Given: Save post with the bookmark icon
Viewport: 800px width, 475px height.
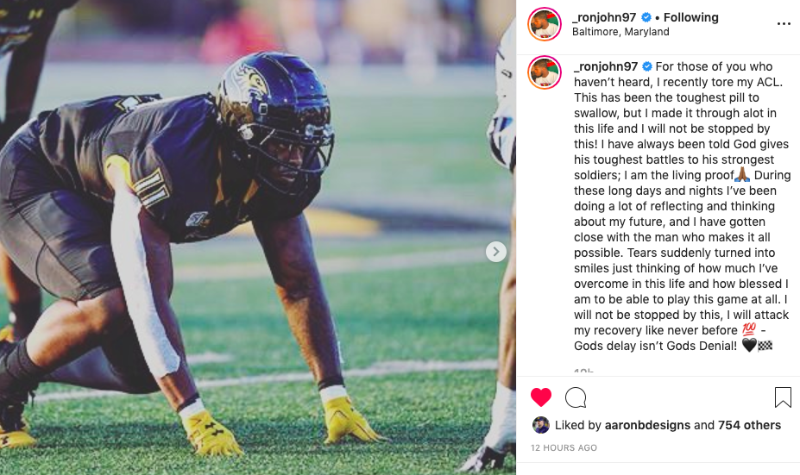Looking at the screenshot, I should (x=783, y=397).
